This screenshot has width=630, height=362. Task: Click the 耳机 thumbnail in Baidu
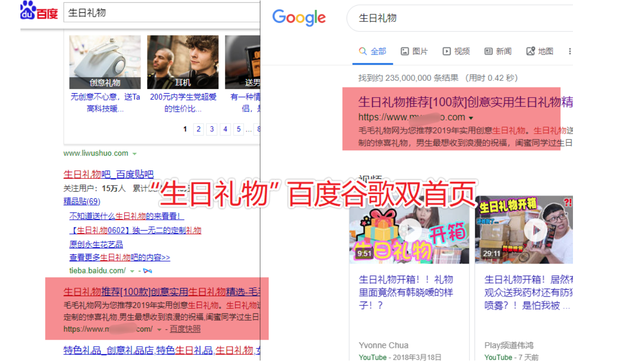pyautogui.click(x=183, y=62)
